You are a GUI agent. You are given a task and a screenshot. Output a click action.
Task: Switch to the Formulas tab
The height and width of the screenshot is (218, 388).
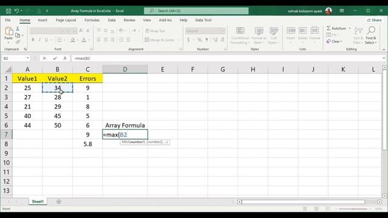92,20
